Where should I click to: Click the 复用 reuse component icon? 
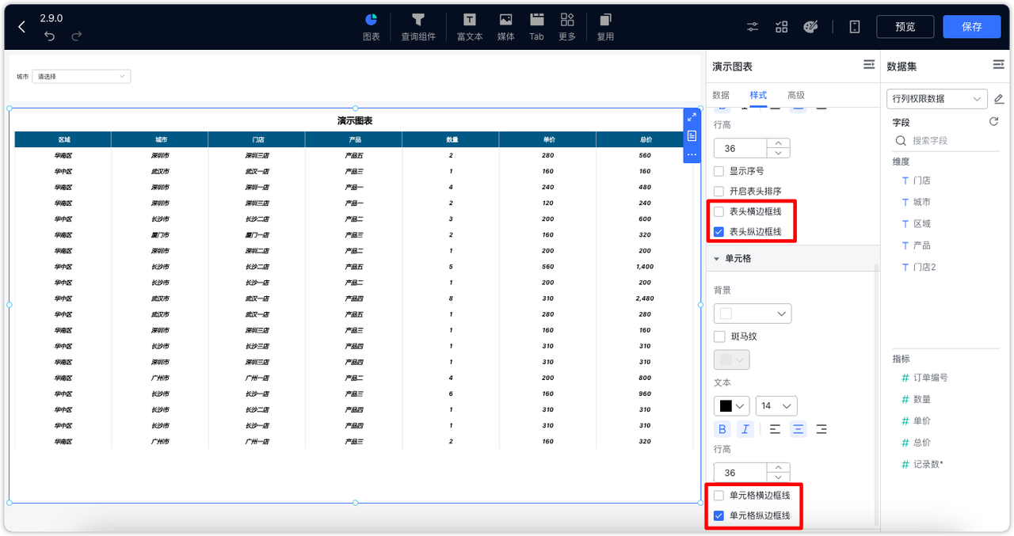pyautogui.click(x=604, y=26)
